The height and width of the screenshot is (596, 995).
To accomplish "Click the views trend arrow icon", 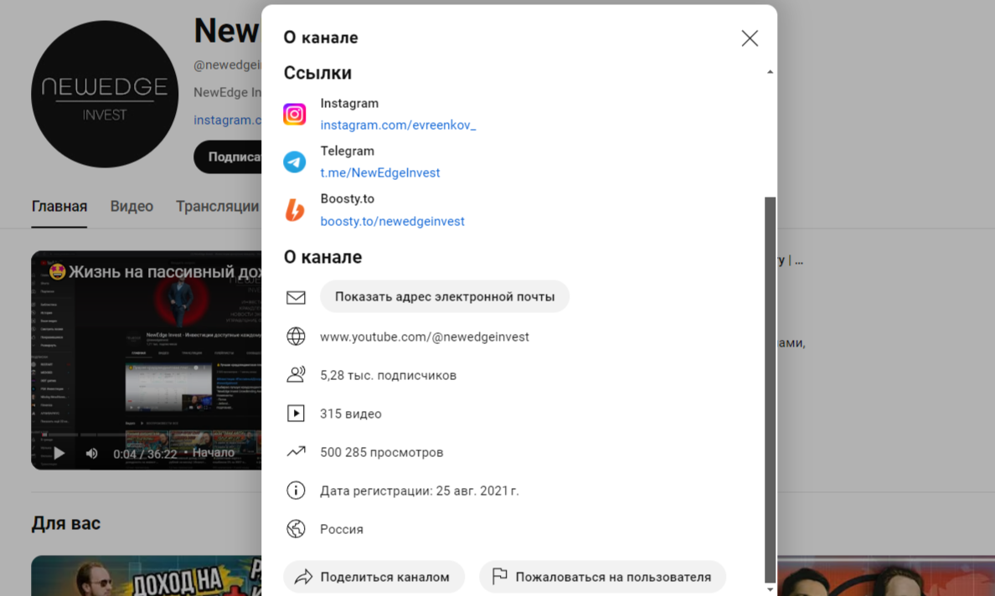I will 296,451.
